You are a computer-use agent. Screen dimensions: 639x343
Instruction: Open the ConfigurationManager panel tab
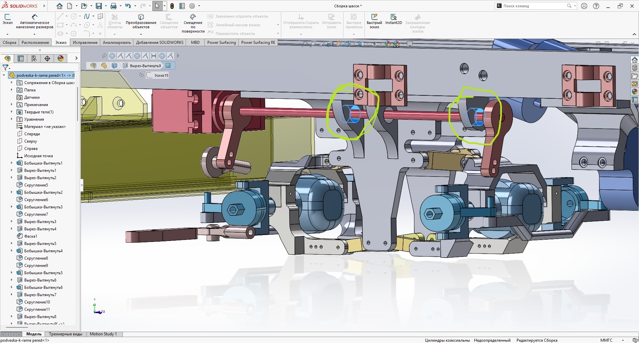pos(34,58)
